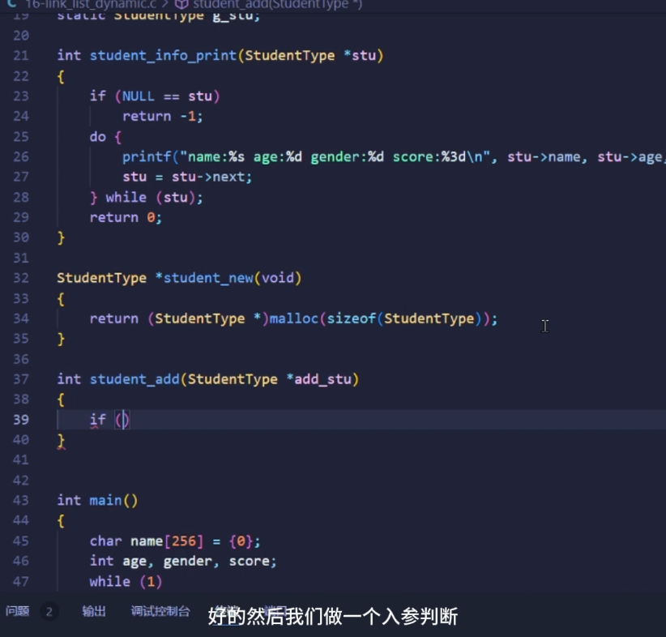Click the Problems badge showing 2

click(49, 613)
